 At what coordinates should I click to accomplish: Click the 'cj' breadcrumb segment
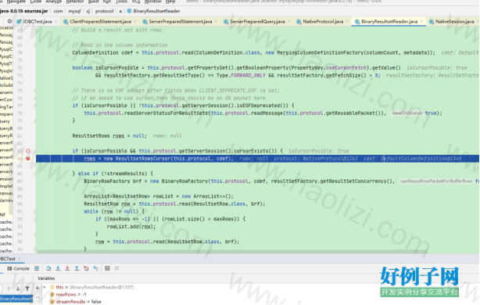click(88, 11)
